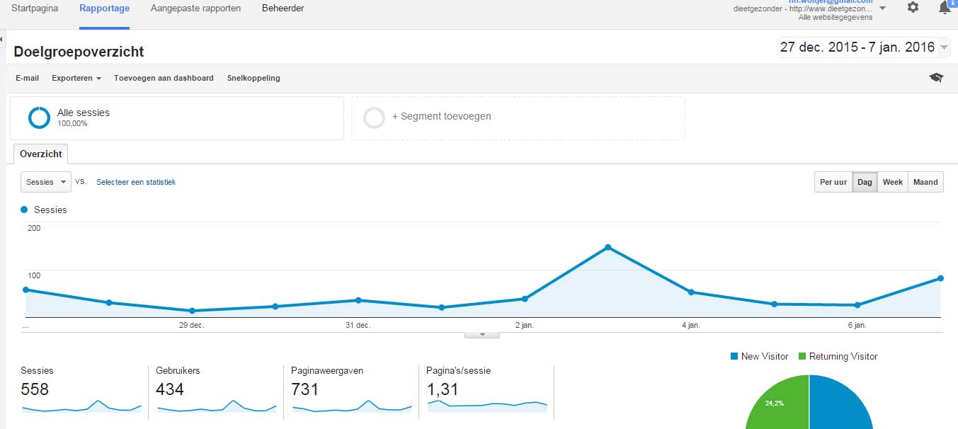Open the Exporteren dropdown menu
The width and height of the screenshot is (958, 429).
[x=76, y=78]
